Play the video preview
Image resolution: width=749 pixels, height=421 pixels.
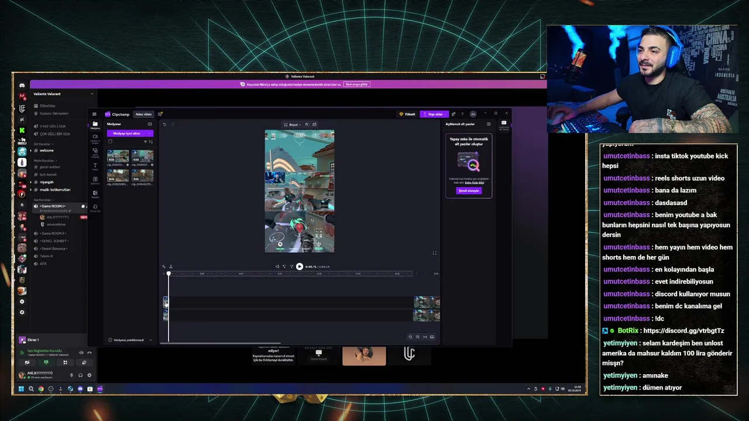(299, 267)
